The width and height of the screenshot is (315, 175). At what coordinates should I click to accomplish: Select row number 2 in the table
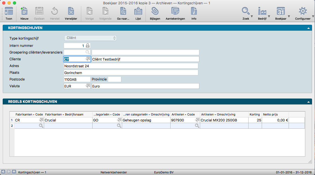click(x=12, y=126)
